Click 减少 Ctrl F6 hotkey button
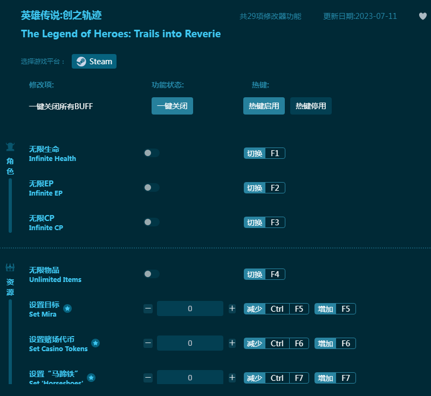Screen dimensions: 431x396 (276, 344)
